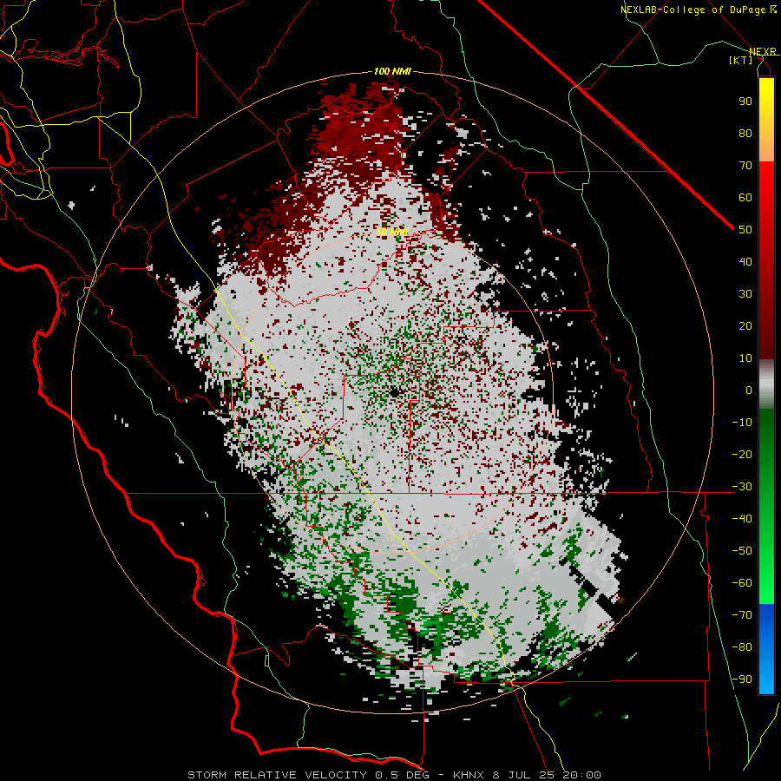Click the -80 value on the velocity scale
This screenshot has height=781, width=781.
tap(742, 647)
